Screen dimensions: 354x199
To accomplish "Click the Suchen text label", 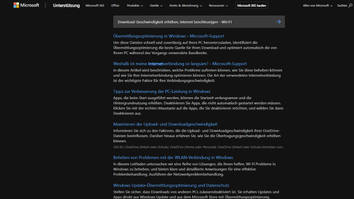I will click(342, 5).
